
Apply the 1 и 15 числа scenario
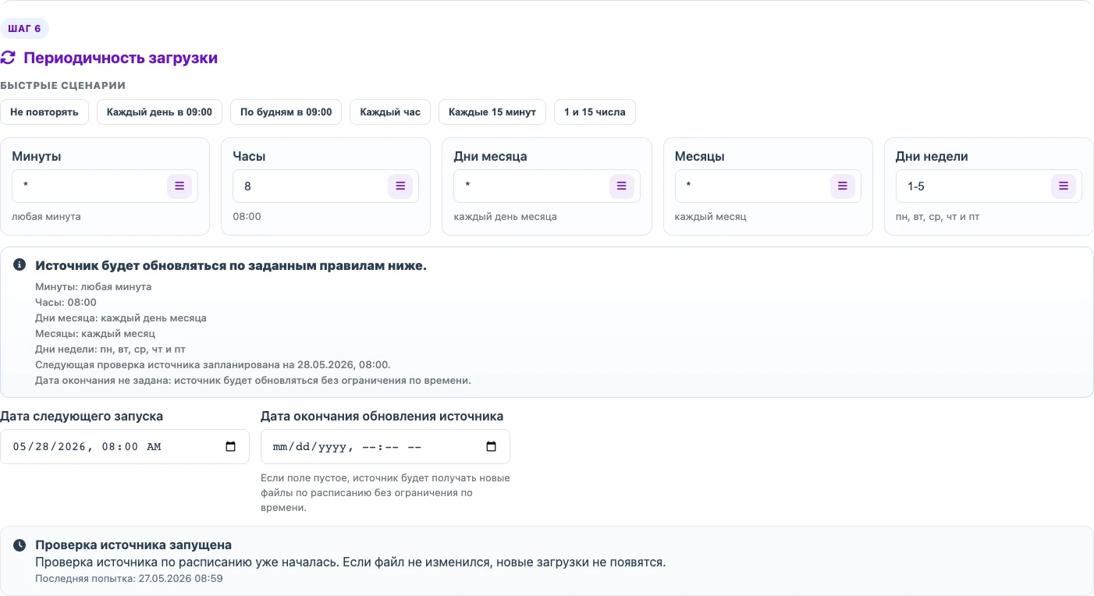click(595, 112)
